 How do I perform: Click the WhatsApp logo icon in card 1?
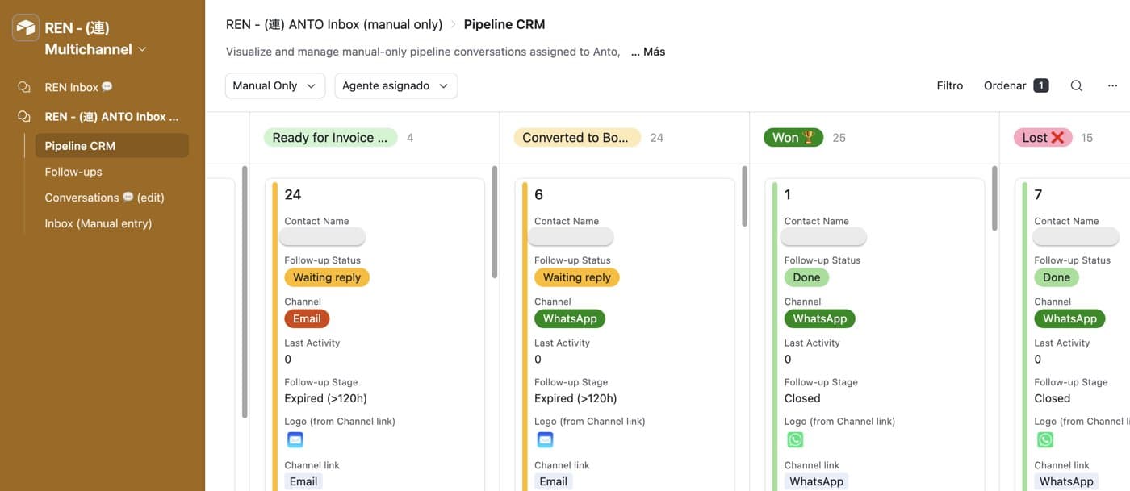pyautogui.click(x=796, y=439)
